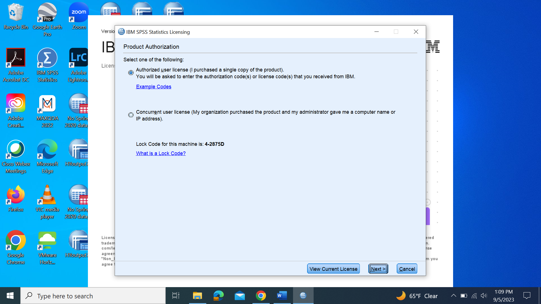Open the What is a Lock Code link
Image resolution: width=541 pixels, height=304 pixels.
(x=161, y=153)
